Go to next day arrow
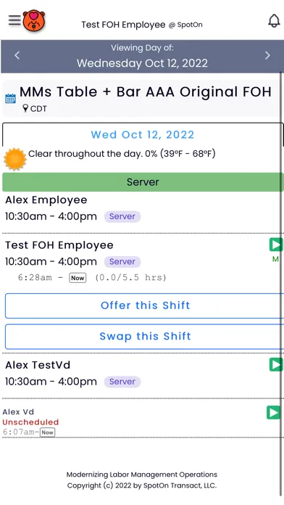 (267, 55)
